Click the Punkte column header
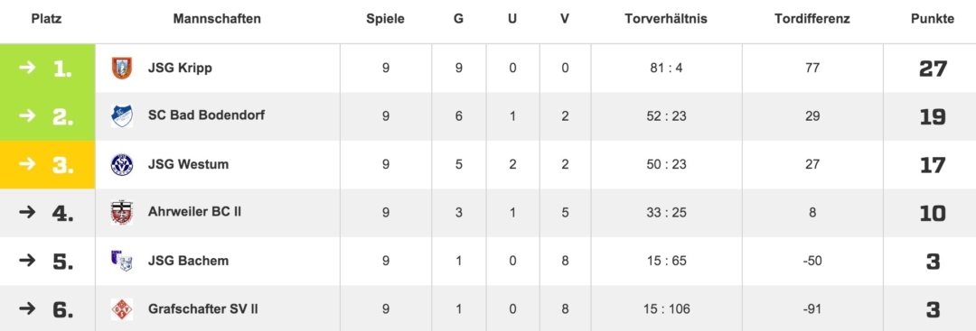Screen dimensions: 976x331 coord(933,19)
